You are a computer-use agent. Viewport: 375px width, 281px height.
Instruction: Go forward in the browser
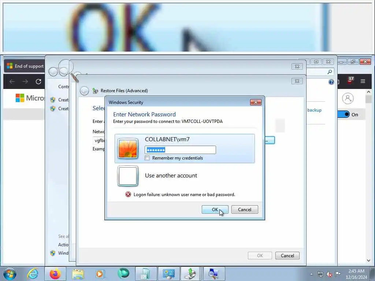click(x=25, y=82)
